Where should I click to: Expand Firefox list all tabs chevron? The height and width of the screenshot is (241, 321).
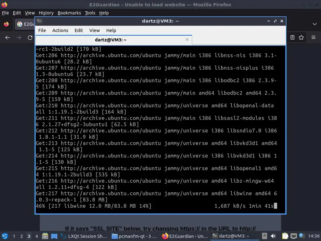[315, 24]
